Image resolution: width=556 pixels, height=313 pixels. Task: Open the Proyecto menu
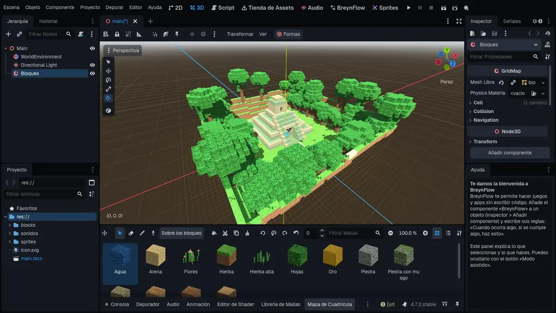click(x=90, y=7)
